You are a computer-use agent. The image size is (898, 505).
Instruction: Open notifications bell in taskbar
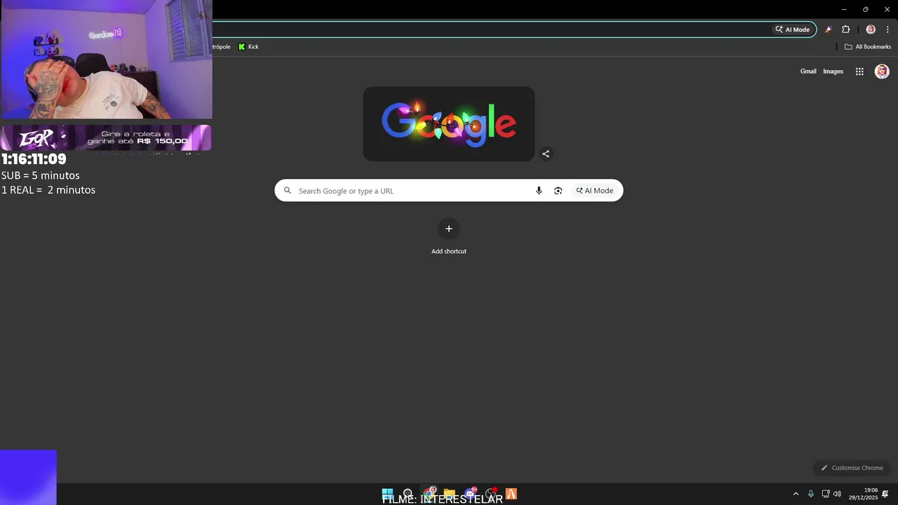[885, 494]
